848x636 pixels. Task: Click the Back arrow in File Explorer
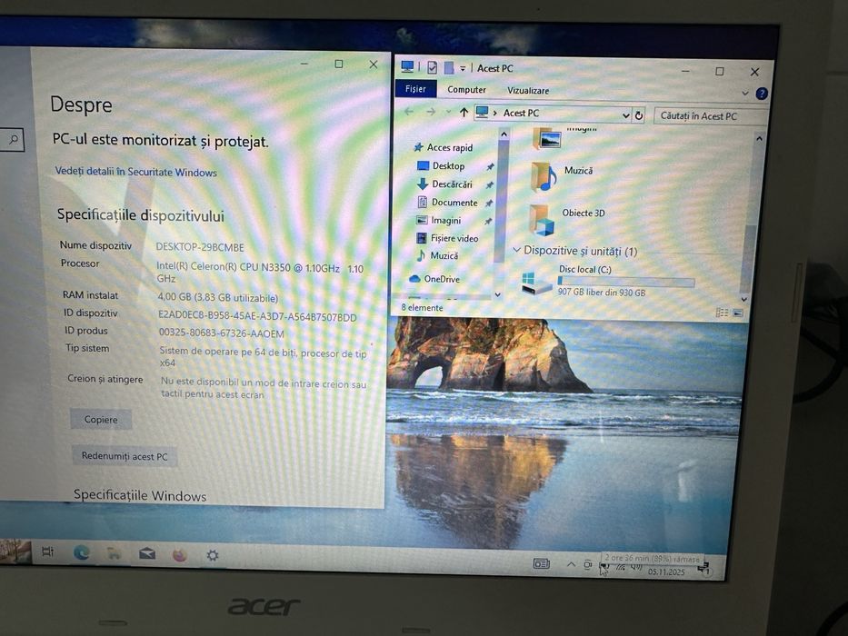409,112
